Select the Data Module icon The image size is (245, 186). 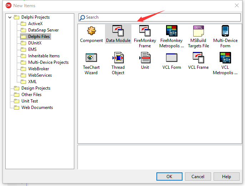pyautogui.click(x=118, y=31)
